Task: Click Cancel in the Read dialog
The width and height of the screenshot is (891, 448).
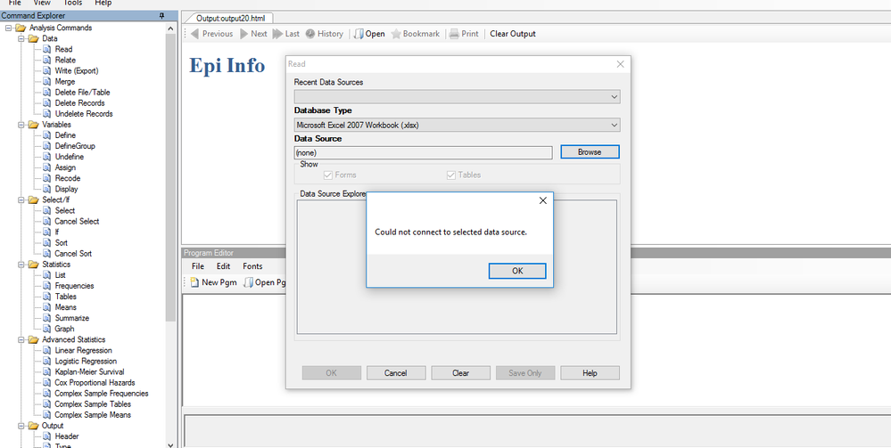Action: [396, 373]
